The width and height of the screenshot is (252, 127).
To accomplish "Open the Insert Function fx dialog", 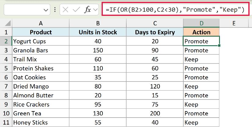I will (88, 10).
